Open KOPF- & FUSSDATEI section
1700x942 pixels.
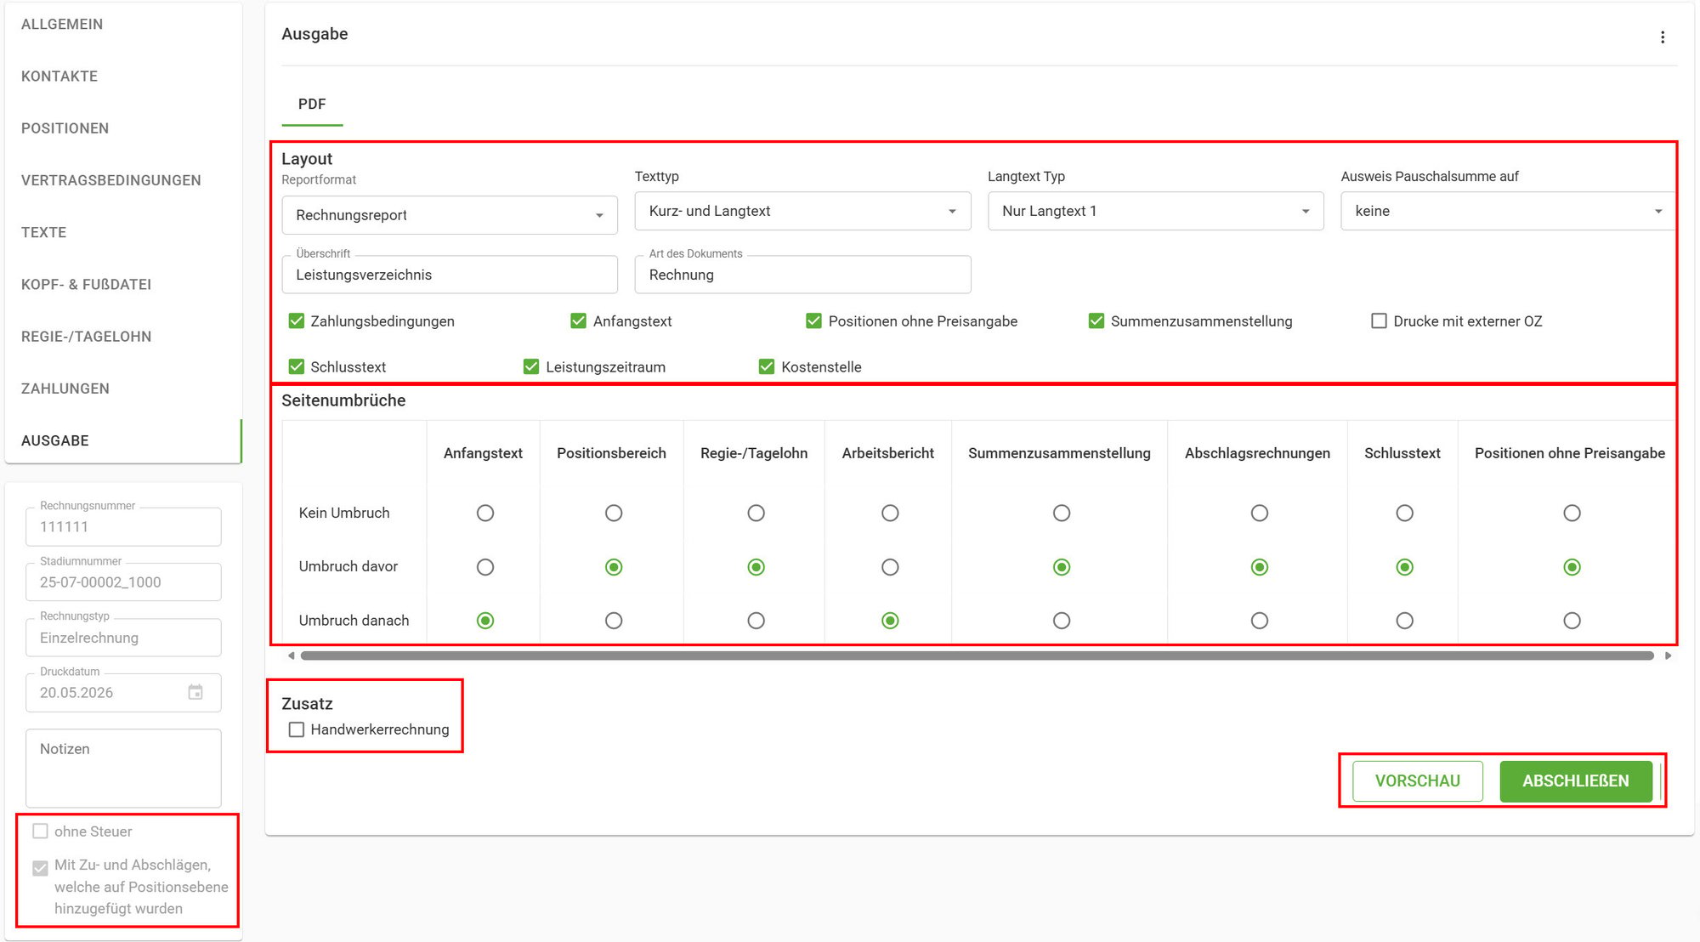[x=86, y=284]
